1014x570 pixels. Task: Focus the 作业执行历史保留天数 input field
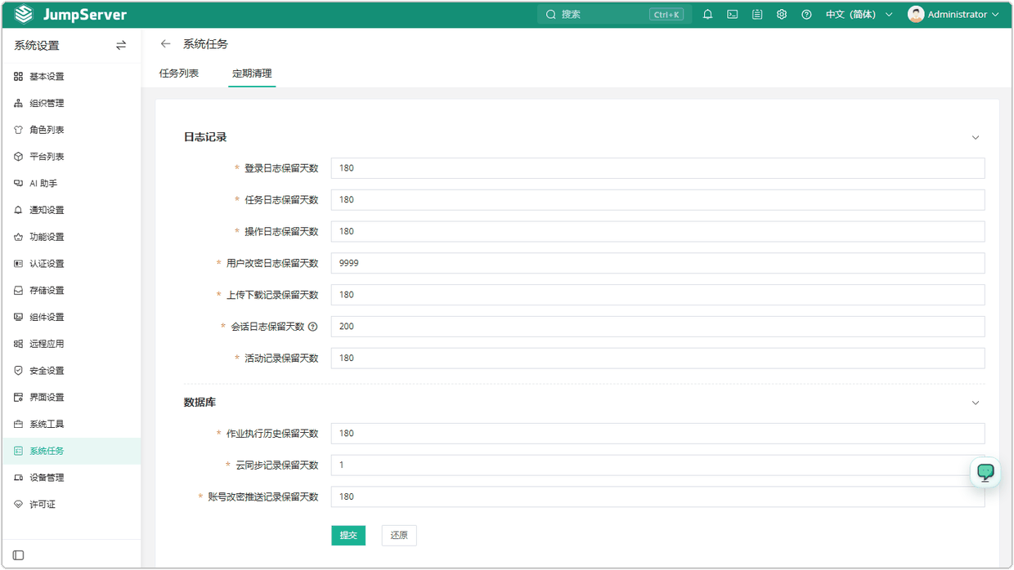[x=657, y=434]
